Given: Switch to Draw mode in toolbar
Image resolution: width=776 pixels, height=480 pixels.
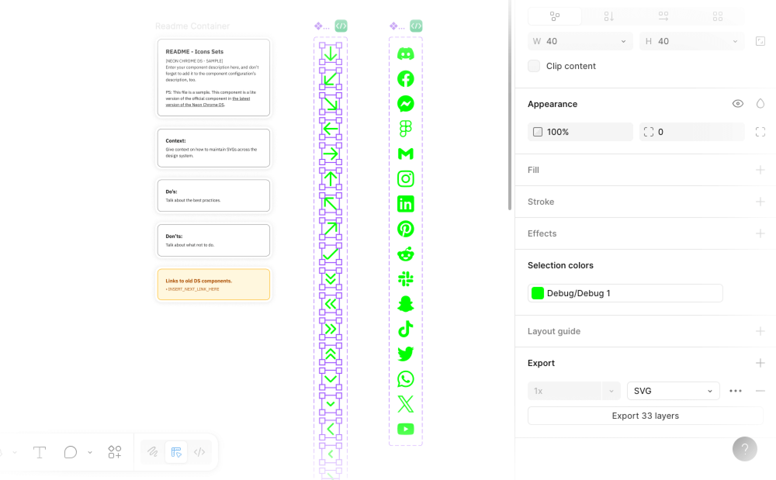Looking at the screenshot, I should (152, 452).
